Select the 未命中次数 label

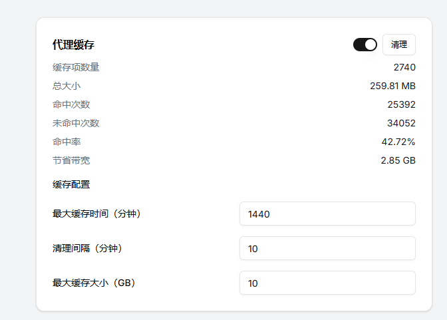click(76, 123)
